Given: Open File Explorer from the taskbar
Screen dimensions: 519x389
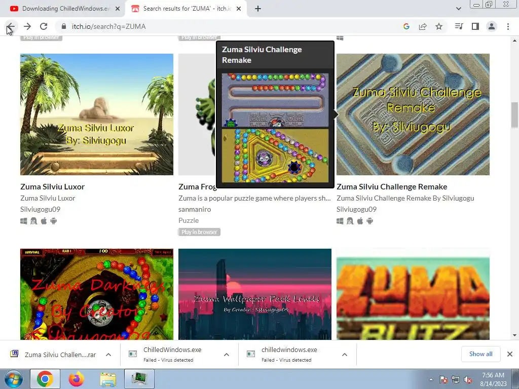Looking at the screenshot, I should (x=108, y=379).
